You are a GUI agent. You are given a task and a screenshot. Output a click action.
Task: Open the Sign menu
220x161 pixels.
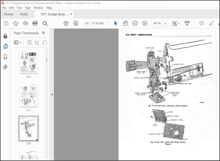[x=27, y=8]
